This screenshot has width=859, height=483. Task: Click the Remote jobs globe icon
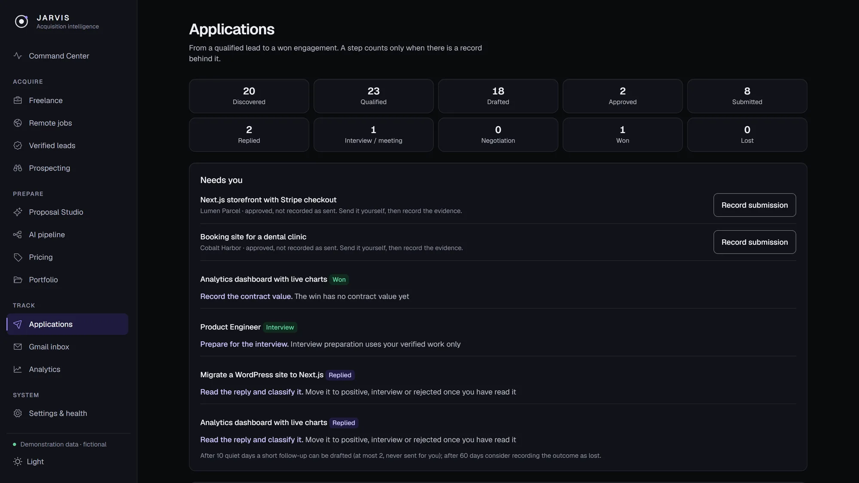[x=18, y=123]
